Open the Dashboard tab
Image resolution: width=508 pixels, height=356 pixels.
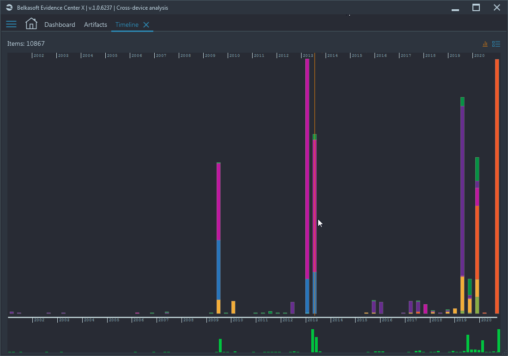(60, 25)
